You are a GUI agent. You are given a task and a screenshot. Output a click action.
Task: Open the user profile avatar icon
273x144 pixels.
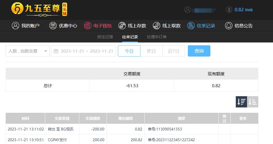[188, 10]
